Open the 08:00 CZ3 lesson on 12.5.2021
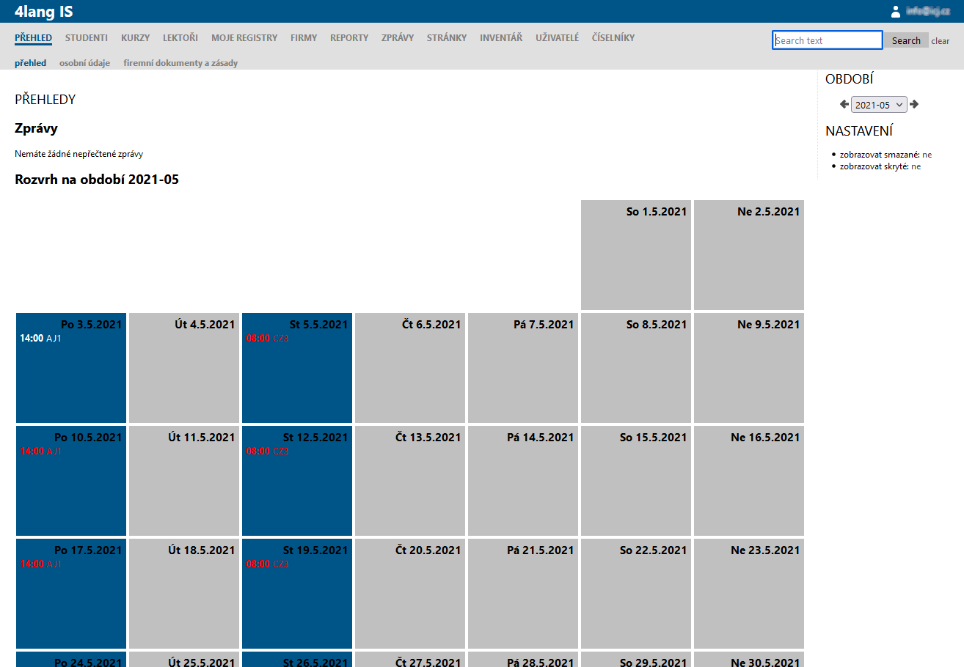The height and width of the screenshot is (667, 964). pos(267,452)
